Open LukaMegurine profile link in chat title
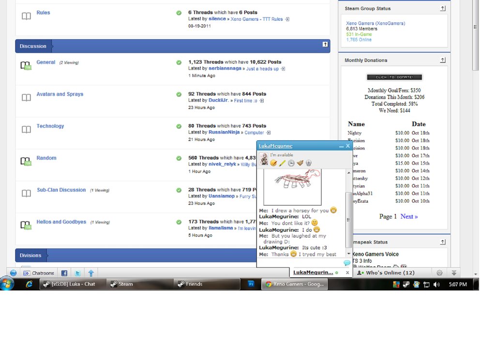The image size is (484, 363). (276, 146)
